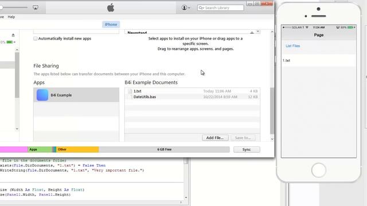Select the iPhone tab
367x206 pixels.
[x=111, y=24]
